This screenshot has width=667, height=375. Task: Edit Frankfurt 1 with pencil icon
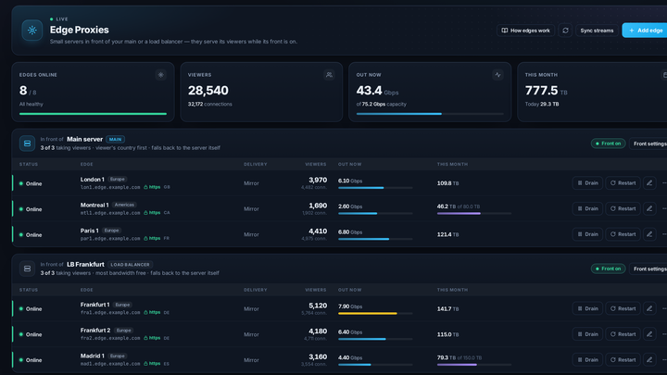(x=649, y=308)
